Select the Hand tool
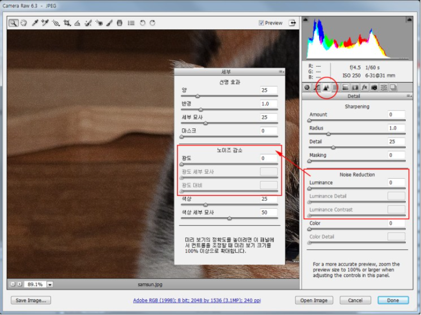The height and width of the screenshot is (315, 421). coord(23,23)
